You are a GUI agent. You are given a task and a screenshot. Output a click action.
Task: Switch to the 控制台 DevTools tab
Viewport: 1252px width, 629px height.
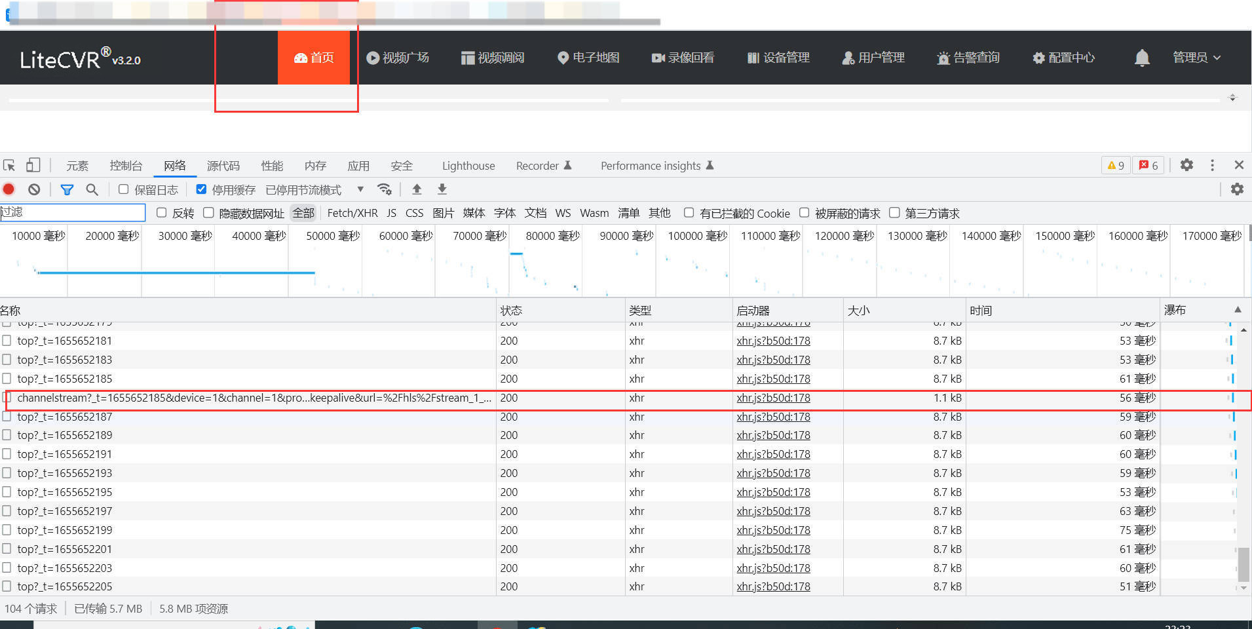point(126,166)
